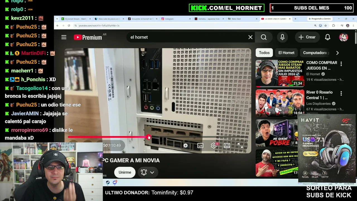Click the 'COMO COMPRAR JUEGOS EN ...' video title

(322, 65)
